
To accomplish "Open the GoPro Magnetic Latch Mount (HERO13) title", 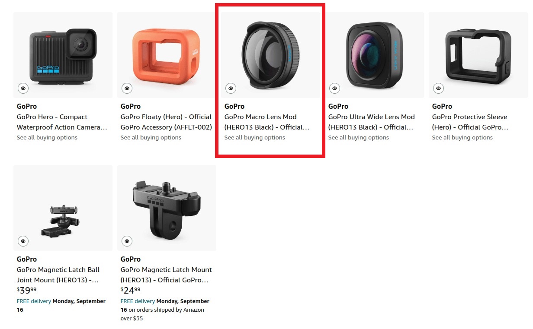I will (166, 275).
